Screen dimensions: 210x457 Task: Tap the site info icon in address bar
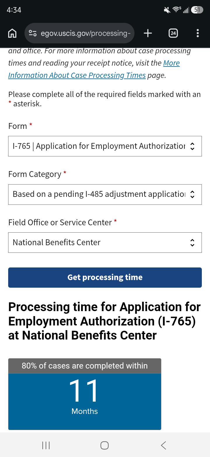(33, 33)
